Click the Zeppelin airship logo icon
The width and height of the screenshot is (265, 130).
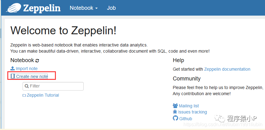(14, 8)
